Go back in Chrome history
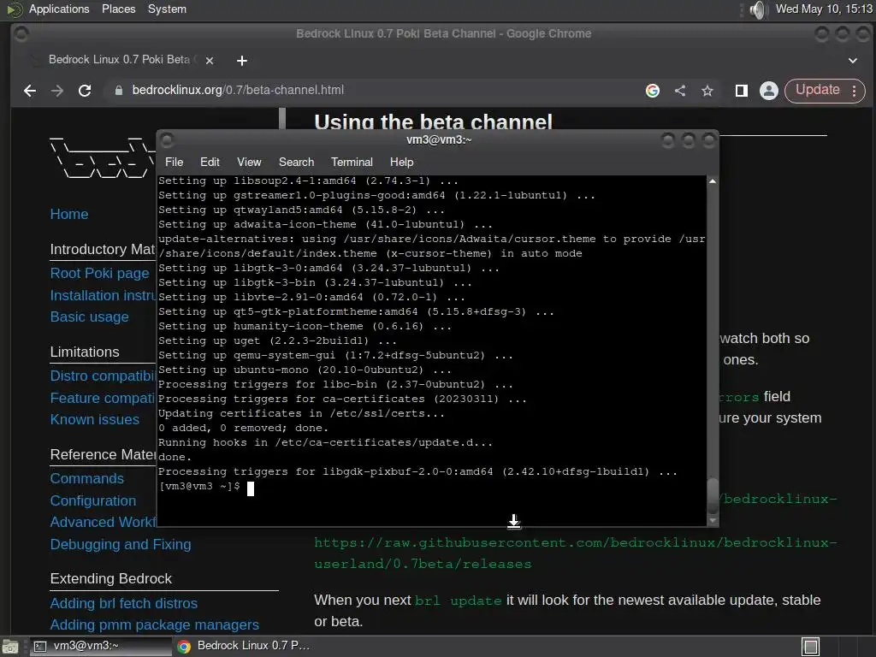 click(30, 91)
